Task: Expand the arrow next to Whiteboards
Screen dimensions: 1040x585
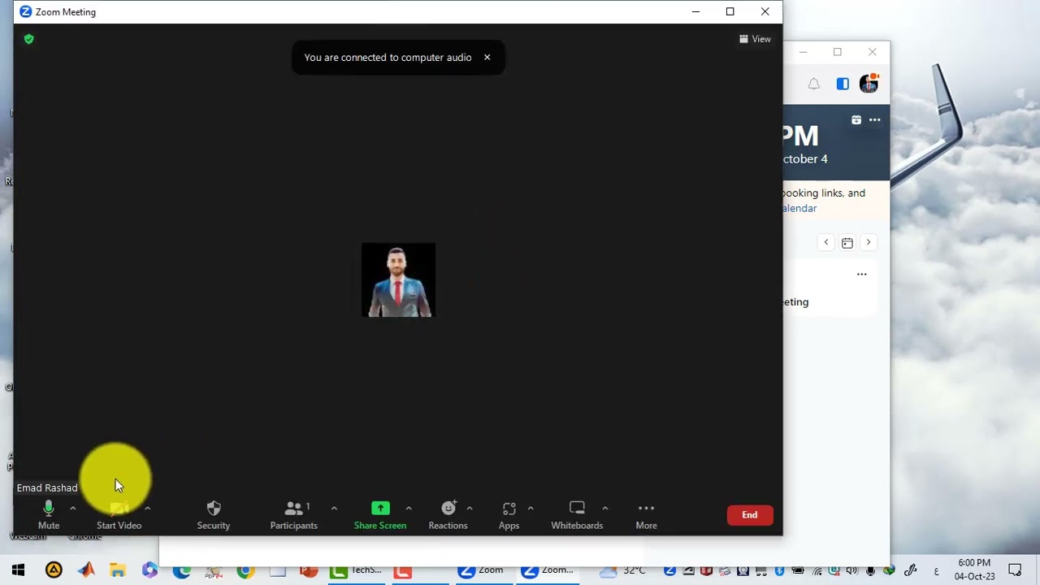Action: 604,508
